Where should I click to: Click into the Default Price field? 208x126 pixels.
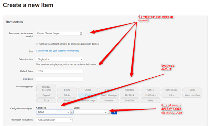point(60,71)
